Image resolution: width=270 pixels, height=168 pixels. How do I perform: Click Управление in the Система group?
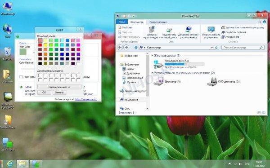click(x=230, y=37)
